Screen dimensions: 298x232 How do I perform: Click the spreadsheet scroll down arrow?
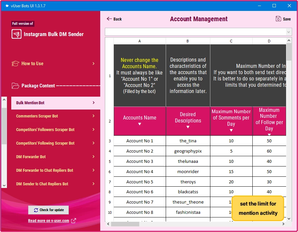click(x=289, y=219)
